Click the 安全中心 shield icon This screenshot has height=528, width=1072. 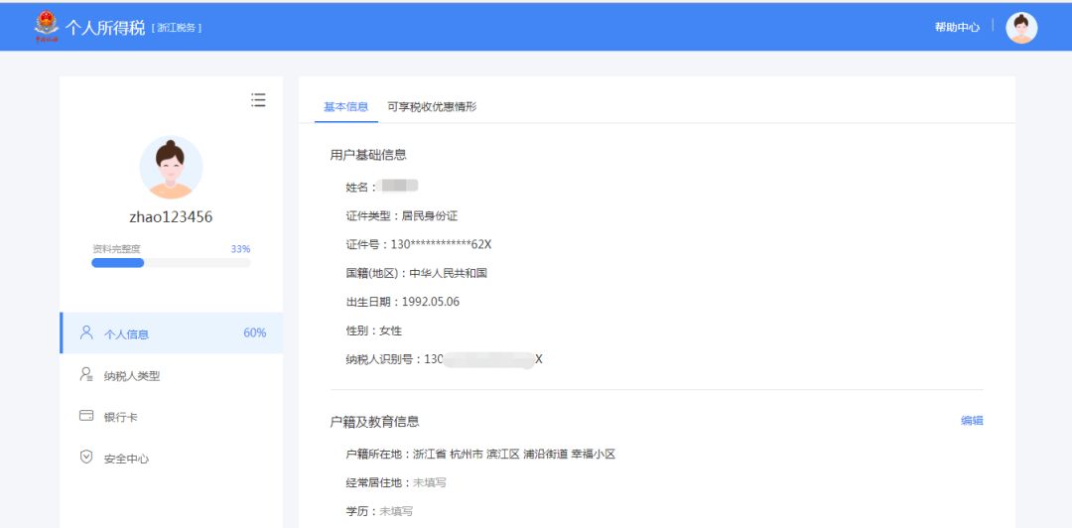point(86,458)
